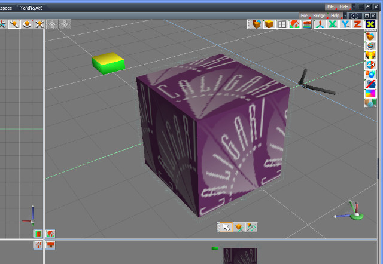Click the house icon at 3D view's bottom-left
The width and height of the screenshot is (383, 264).
pos(50,234)
